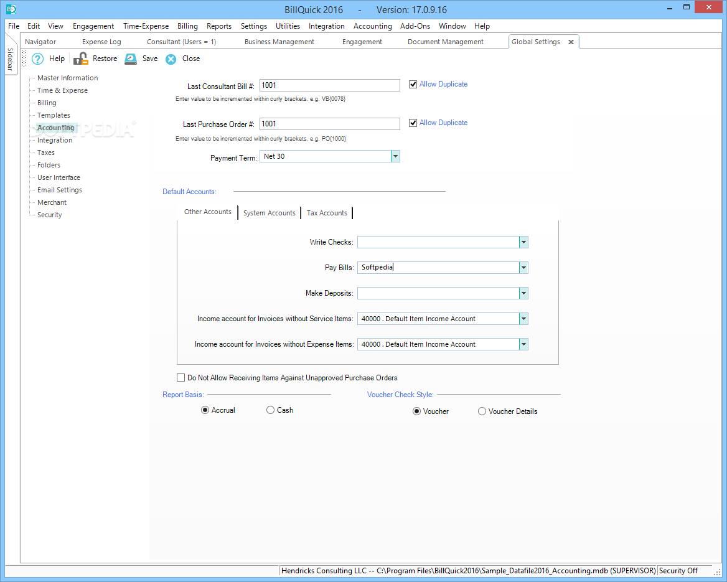Click the Close toolbar label
The height and width of the screenshot is (582, 727).
pyautogui.click(x=191, y=59)
